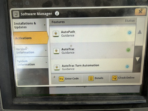This screenshot has height=111, width=148.
Task: Open the Version Information menu item
Action: point(31,51)
